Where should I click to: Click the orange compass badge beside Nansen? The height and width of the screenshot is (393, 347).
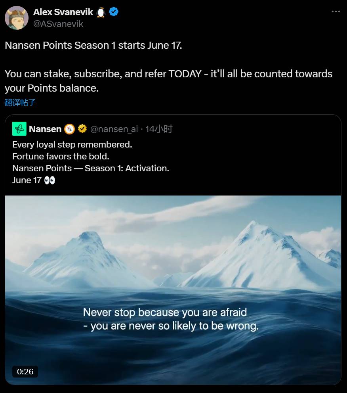click(70, 129)
